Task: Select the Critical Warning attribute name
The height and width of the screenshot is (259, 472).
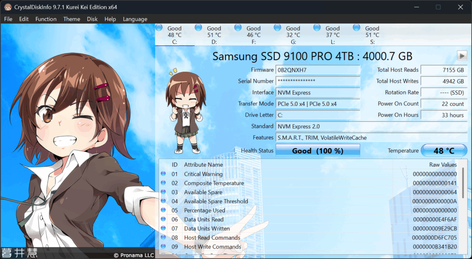Action: pos(203,174)
